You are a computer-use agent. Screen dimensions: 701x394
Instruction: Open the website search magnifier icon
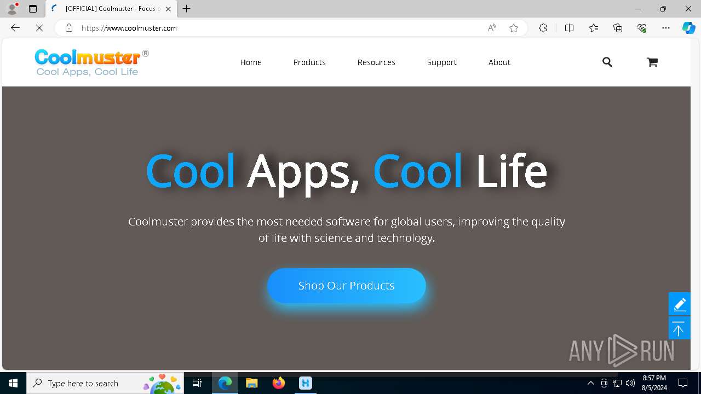point(607,62)
